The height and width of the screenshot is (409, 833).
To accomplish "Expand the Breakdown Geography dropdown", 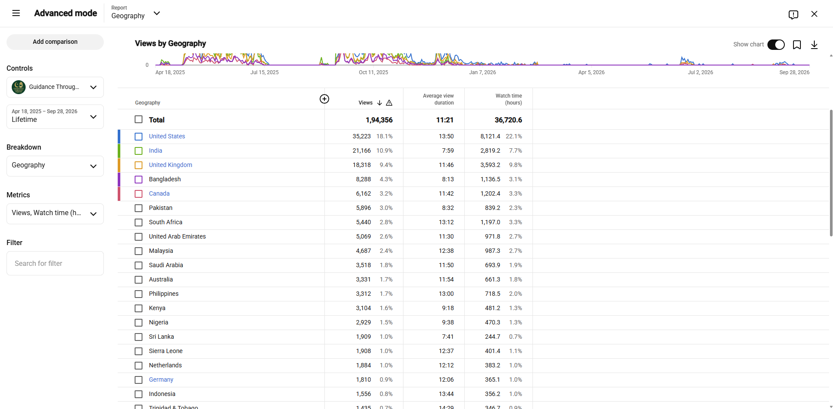I will coord(55,166).
